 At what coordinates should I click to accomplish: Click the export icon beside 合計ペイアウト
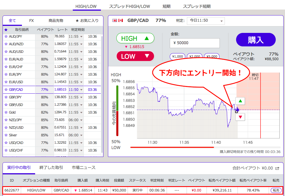click(277, 168)
